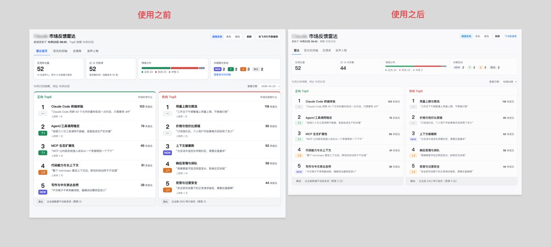Click 近 14 天新增 card in 使用之前 panel

coord(111,69)
